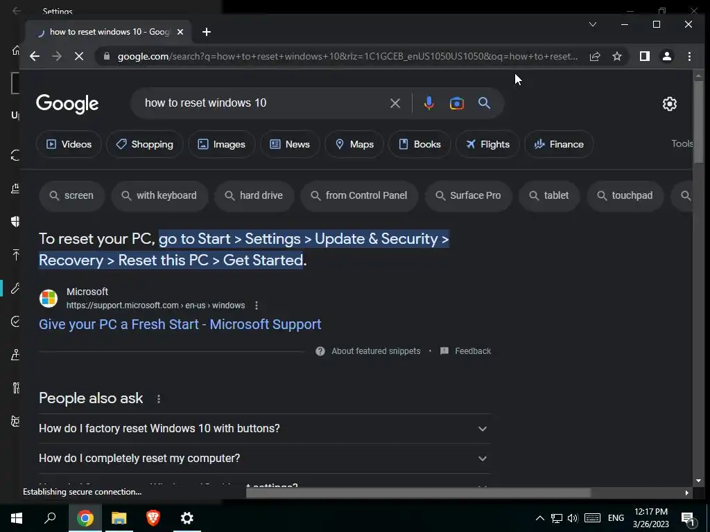
Task: Open File Explorer from the taskbar
Action: click(119, 518)
